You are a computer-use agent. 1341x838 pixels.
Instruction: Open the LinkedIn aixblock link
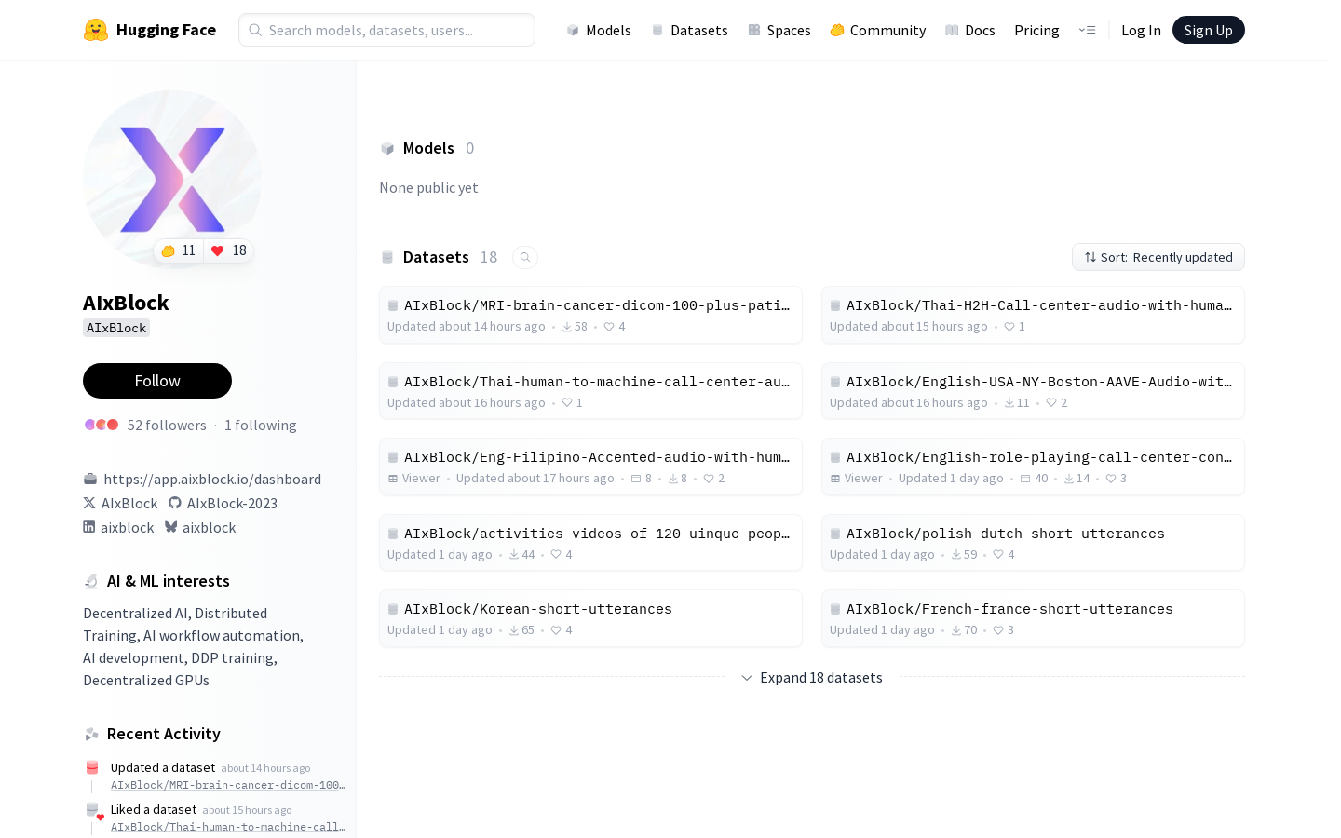[x=118, y=527]
